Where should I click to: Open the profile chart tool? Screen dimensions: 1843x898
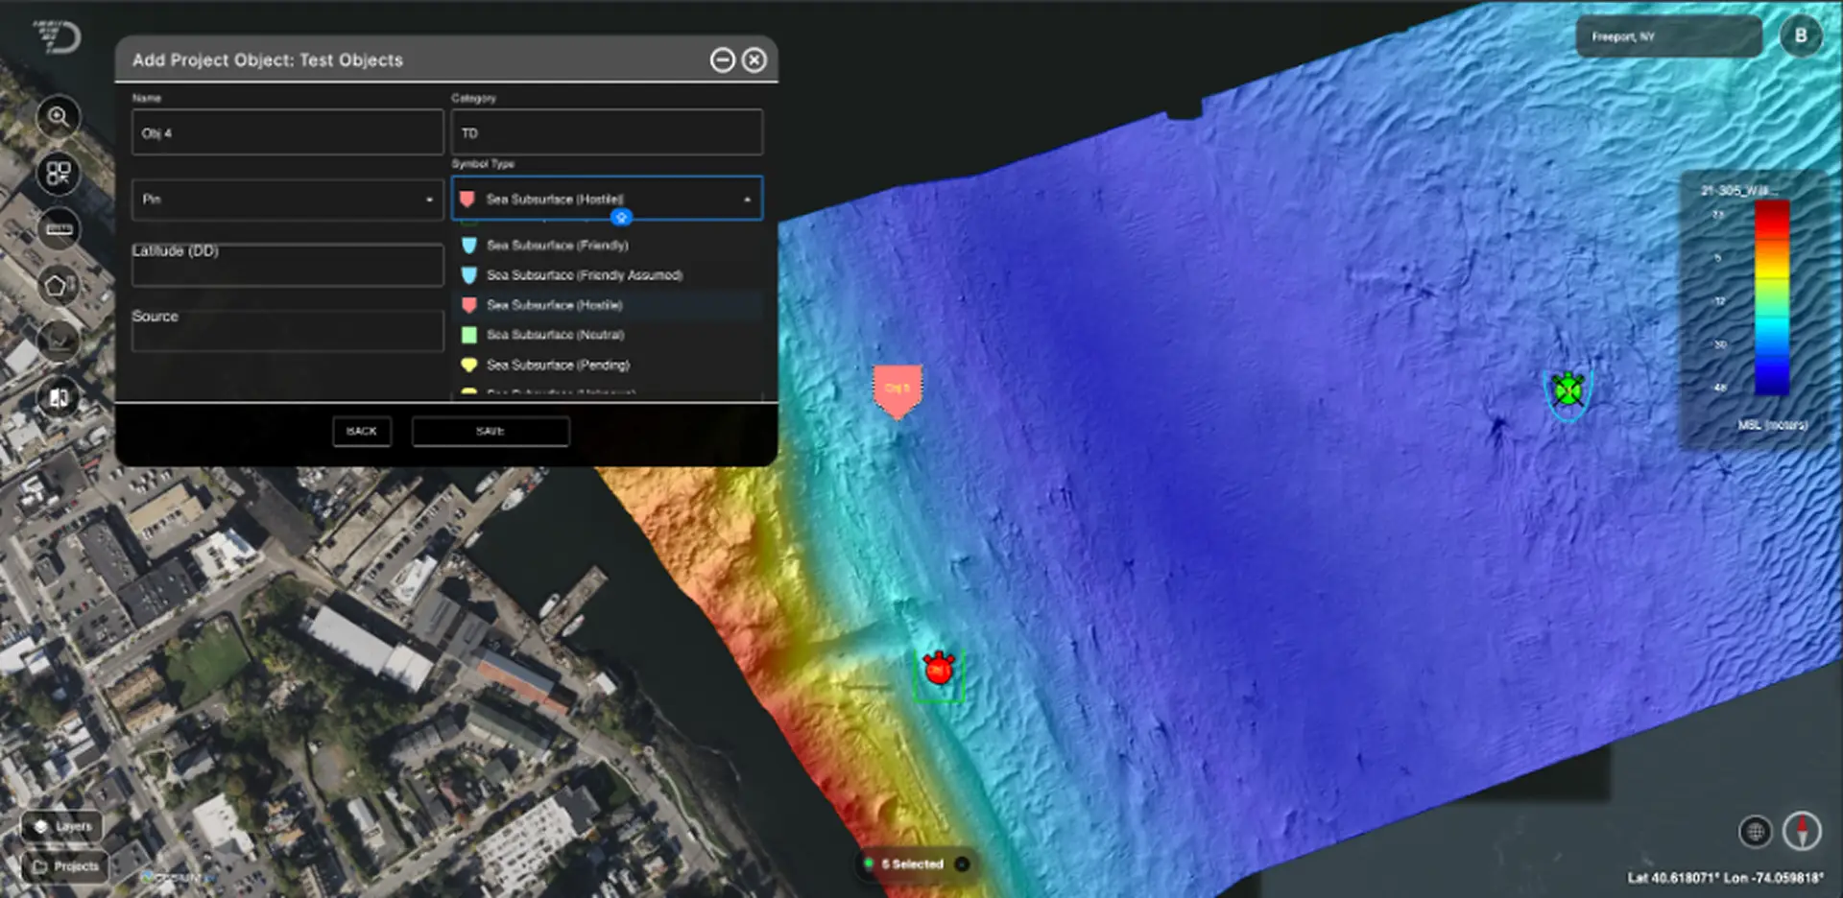click(x=59, y=342)
